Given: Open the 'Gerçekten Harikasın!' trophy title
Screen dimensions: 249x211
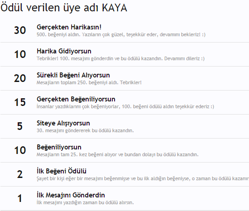Looking at the screenshot, I should coord(69,27).
